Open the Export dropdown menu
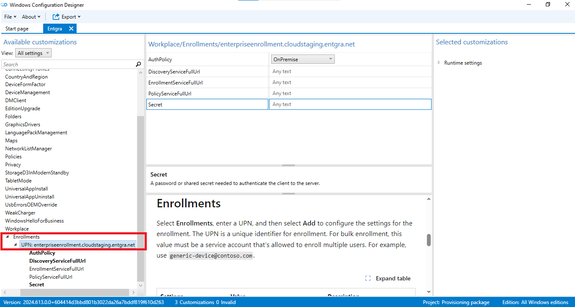The image size is (575, 307). tap(71, 17)
